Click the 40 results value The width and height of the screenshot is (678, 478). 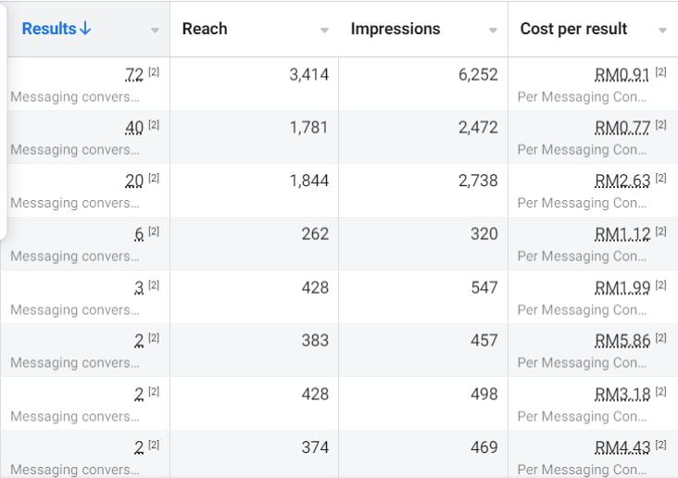134,127
